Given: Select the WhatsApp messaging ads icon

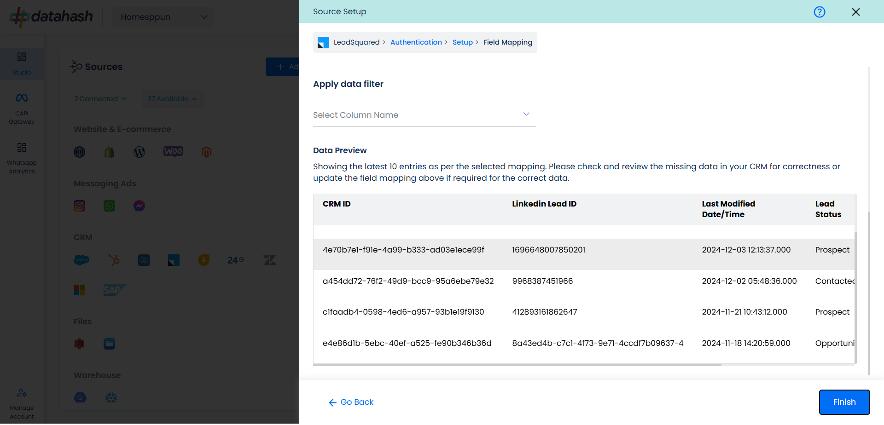Looking at the screenshot, I should click(109, 206).
